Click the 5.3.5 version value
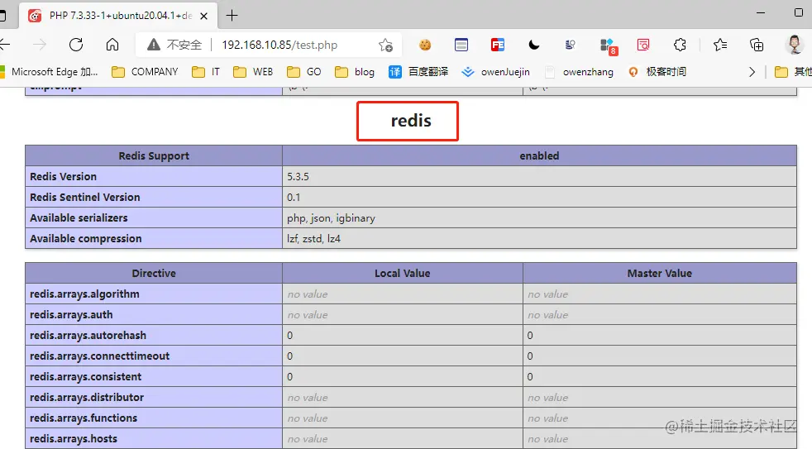 coord(298,177)
